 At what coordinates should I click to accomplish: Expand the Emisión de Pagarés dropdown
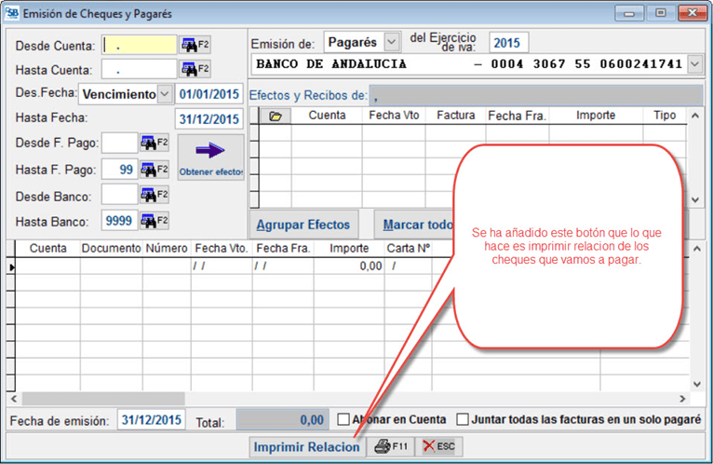[x=392, y=42]
